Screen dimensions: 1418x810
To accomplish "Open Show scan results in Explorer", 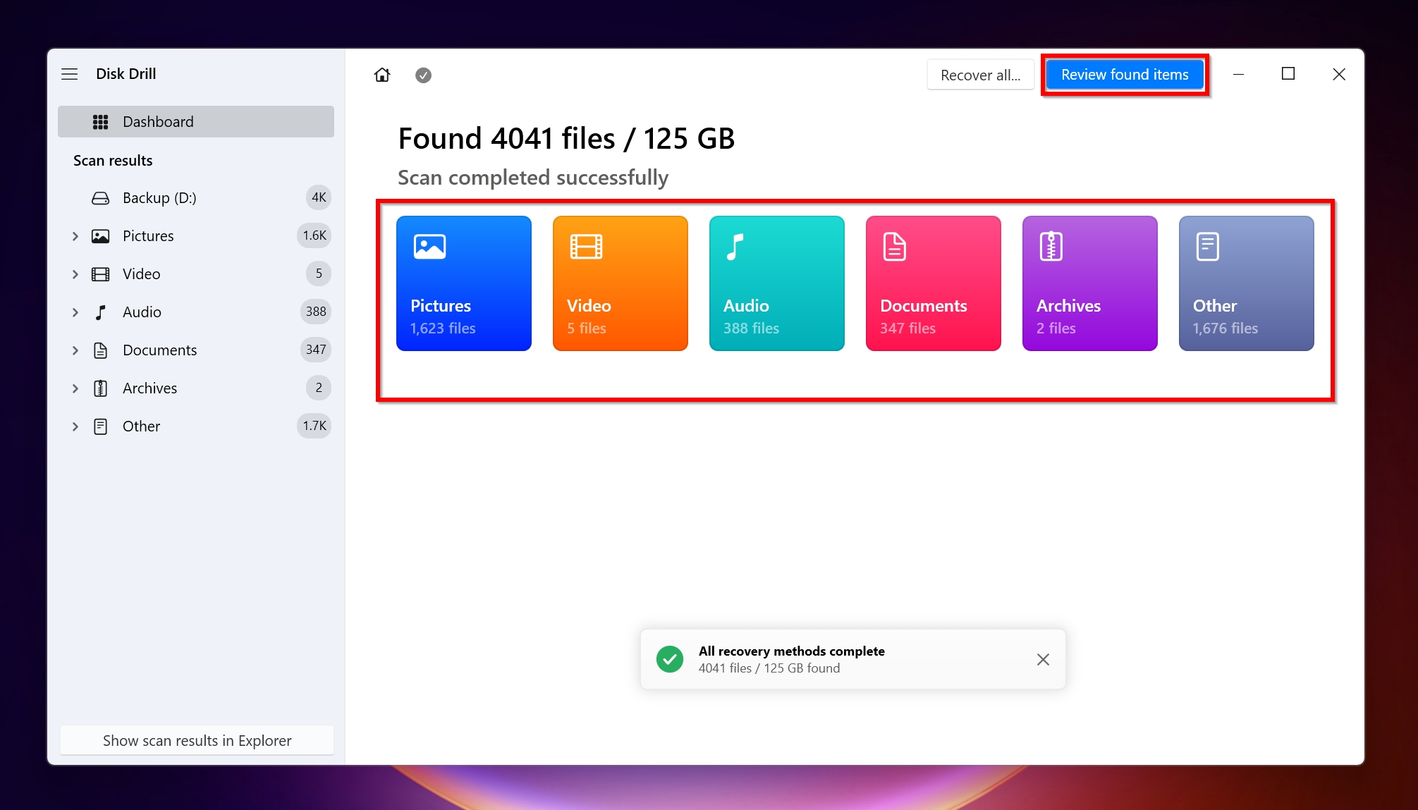I will [197, 741].
